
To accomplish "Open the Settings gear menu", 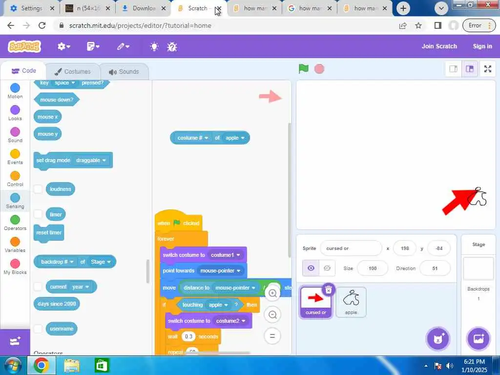I will 63,46.
